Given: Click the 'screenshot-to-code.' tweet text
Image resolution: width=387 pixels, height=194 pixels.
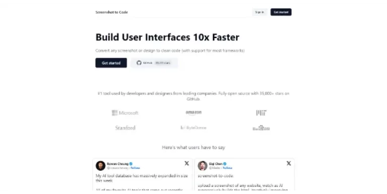Looking at the screenshot, I should click(216, 176).
